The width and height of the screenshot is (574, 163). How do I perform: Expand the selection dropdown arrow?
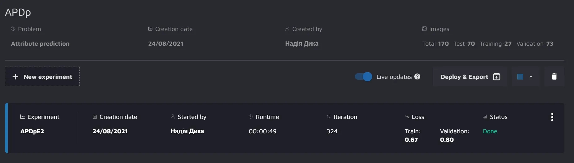531,77
